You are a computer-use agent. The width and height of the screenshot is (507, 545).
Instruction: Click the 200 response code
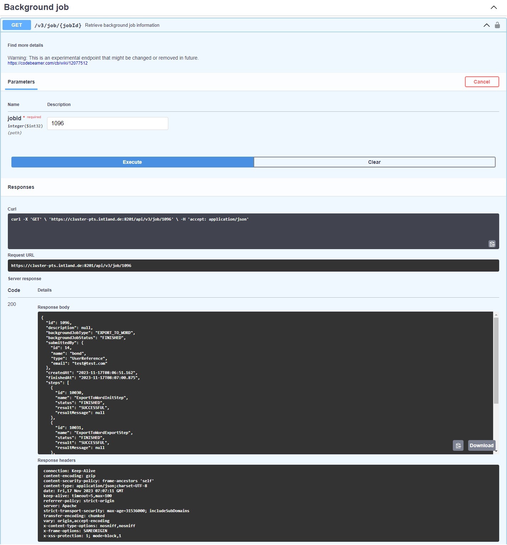(12, 304)
